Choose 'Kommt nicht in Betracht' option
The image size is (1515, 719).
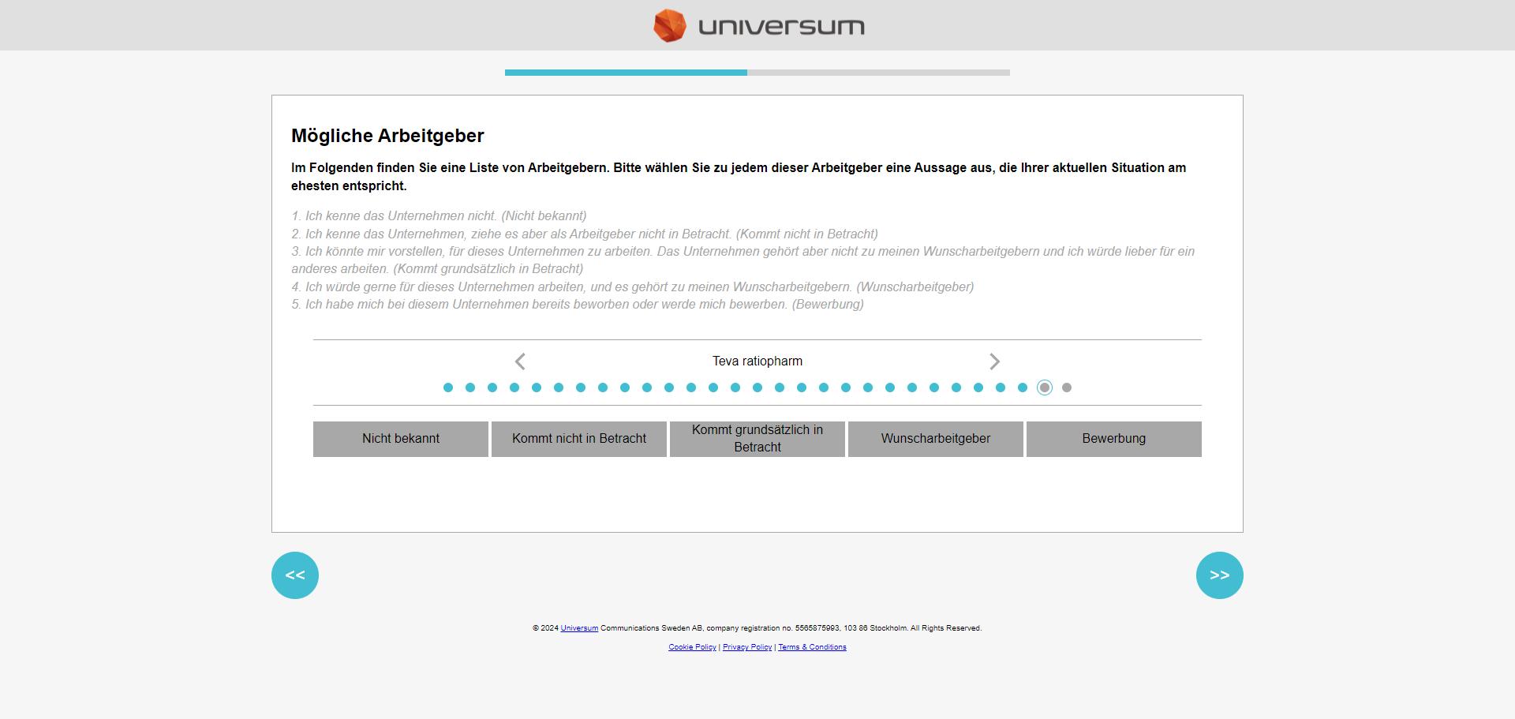click(x=579, y=439)
